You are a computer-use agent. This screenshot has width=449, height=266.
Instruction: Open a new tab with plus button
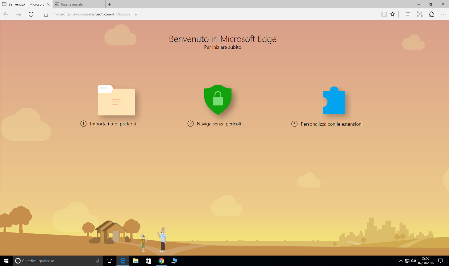click(109, 4)
